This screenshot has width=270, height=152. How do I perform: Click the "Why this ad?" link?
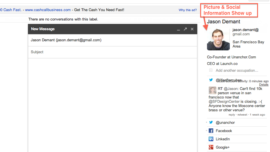click(188, 10)
